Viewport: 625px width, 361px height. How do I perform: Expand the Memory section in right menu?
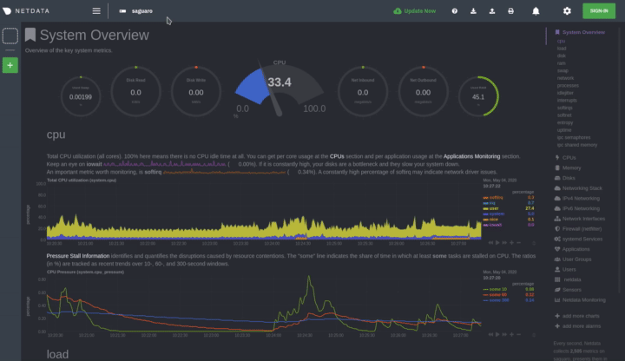[x=568, y=167]
